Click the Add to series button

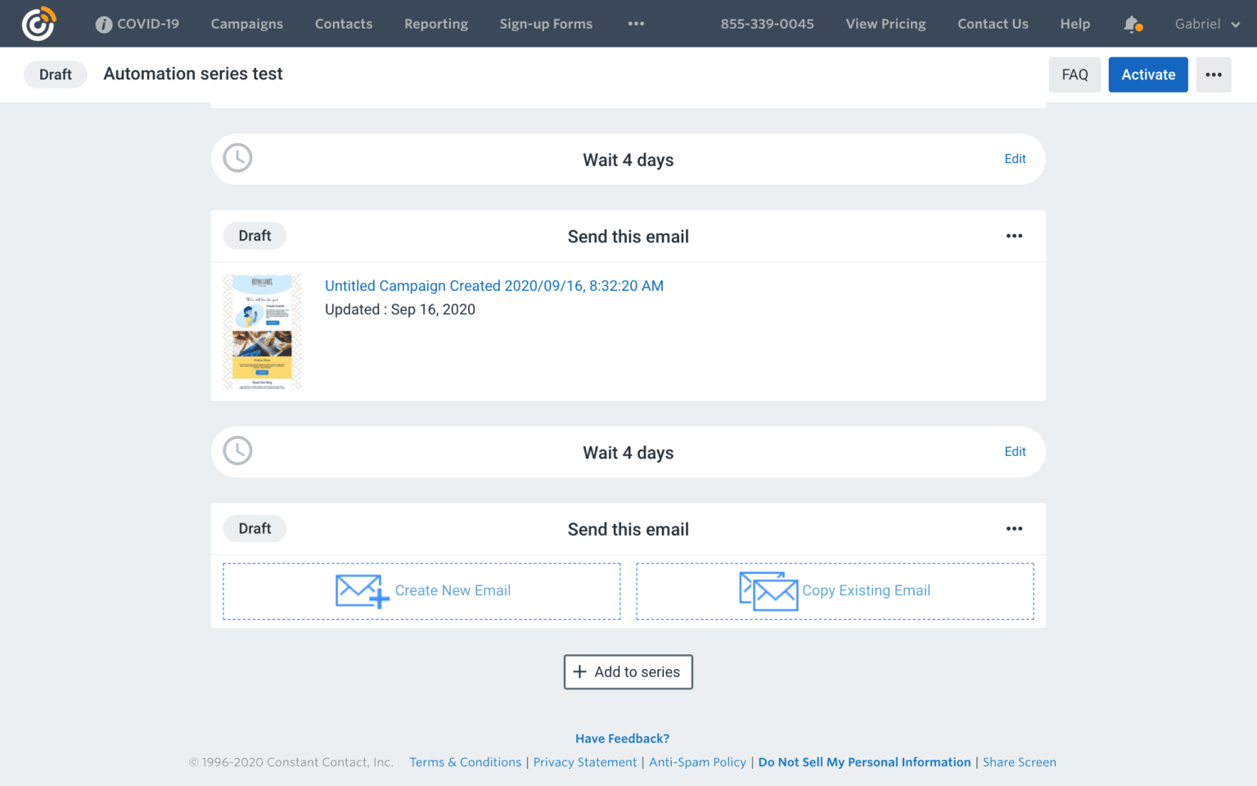pos(628,672)
